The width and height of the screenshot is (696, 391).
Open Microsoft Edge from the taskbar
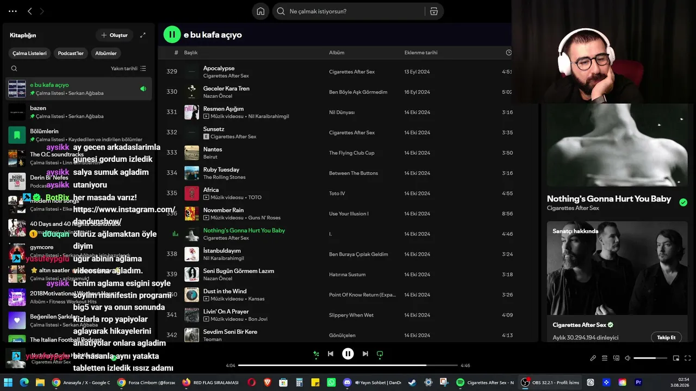pos(24,382)
